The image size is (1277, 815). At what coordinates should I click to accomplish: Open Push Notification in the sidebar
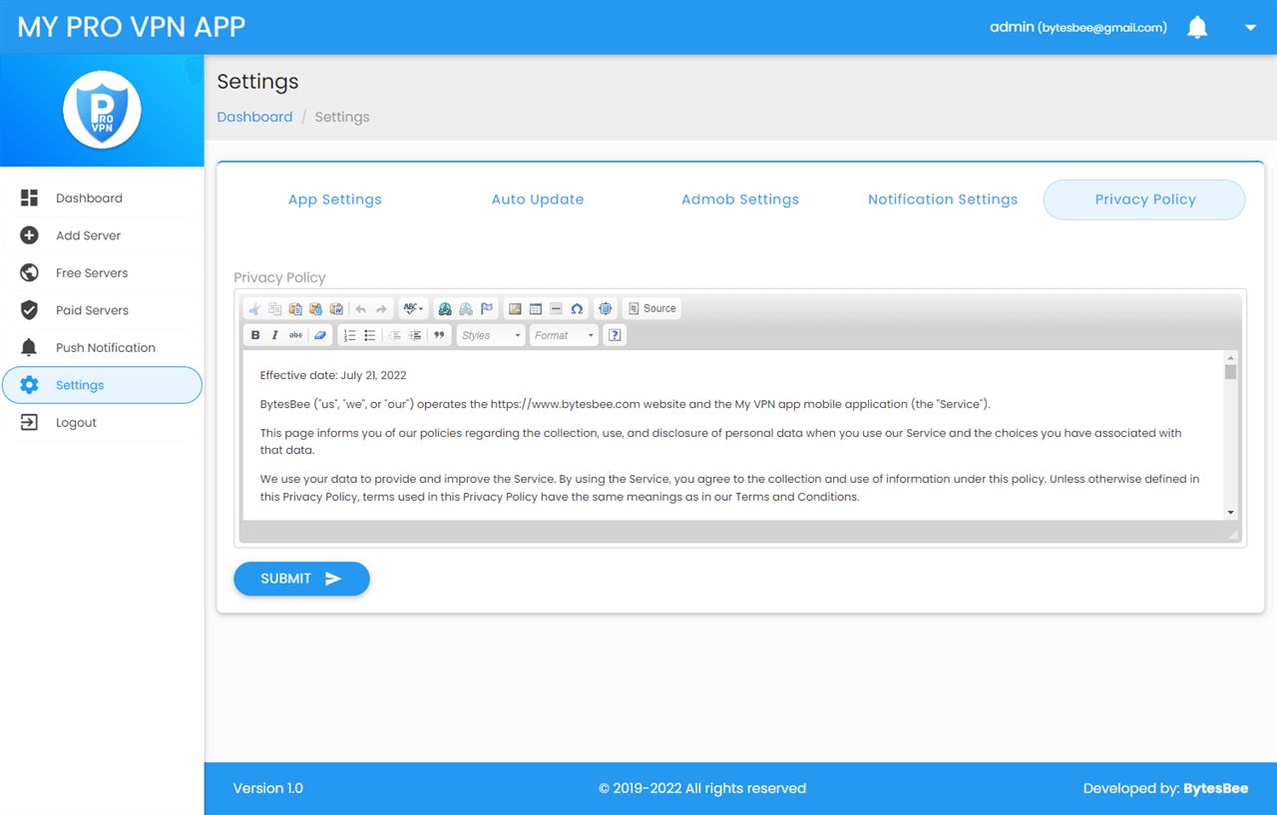point(102,348)
